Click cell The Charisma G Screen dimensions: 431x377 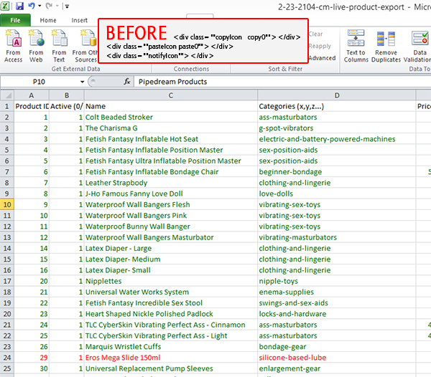(171, 128)
